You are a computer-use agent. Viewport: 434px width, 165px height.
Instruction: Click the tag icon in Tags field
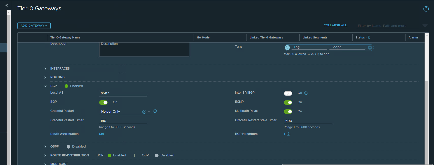tap(287, 47)
